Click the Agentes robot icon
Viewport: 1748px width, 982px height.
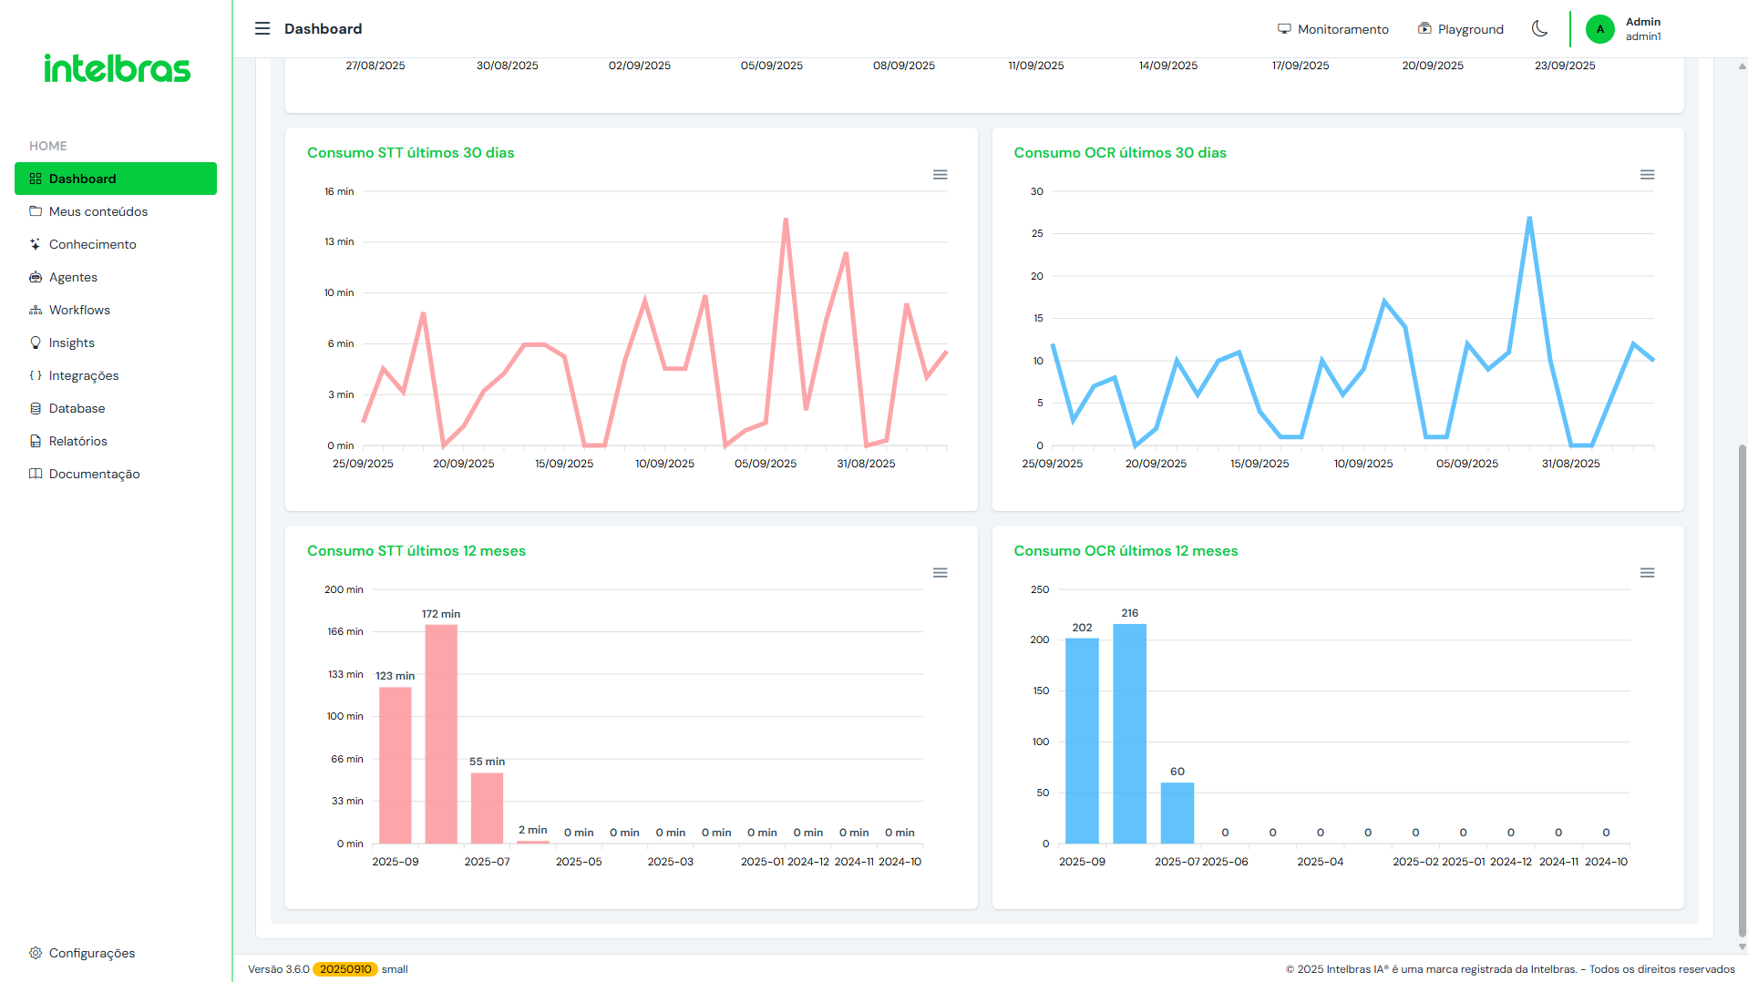pos(36,277)
